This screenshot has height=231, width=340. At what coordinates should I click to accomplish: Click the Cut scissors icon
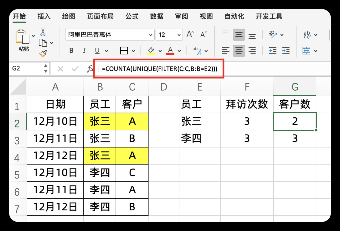(43, 32)
